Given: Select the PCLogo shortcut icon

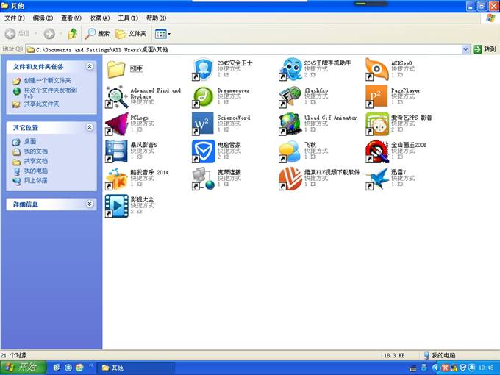Looking at the screenshot, I should (x=116, y=124).
